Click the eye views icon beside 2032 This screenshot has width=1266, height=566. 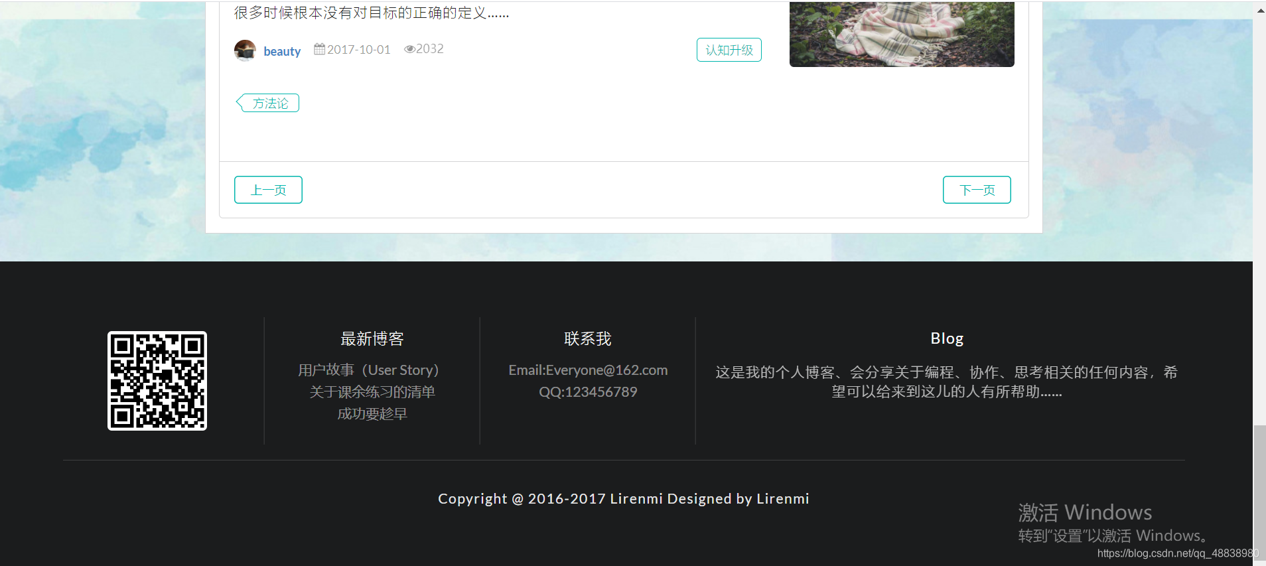point(409,49)
